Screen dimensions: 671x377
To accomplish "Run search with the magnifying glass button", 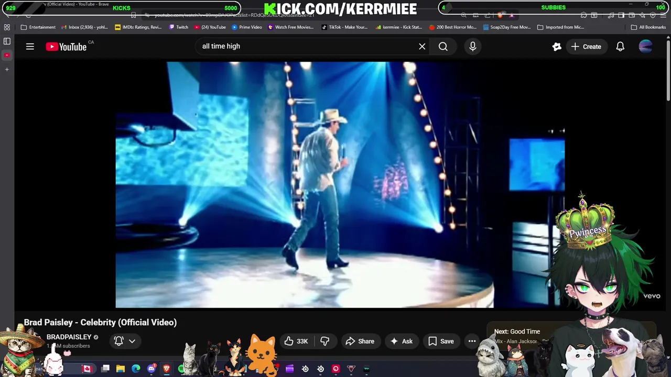I will tap(443, 47).
